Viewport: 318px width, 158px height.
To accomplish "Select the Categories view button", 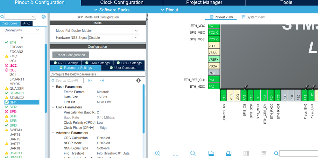I will click(10, 23).
